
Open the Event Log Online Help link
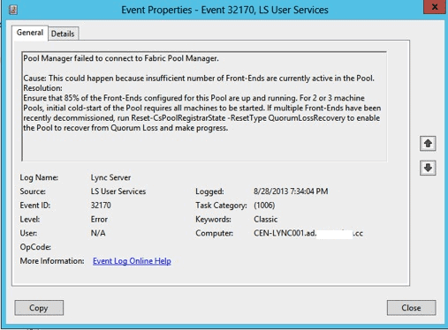point(132,261)
